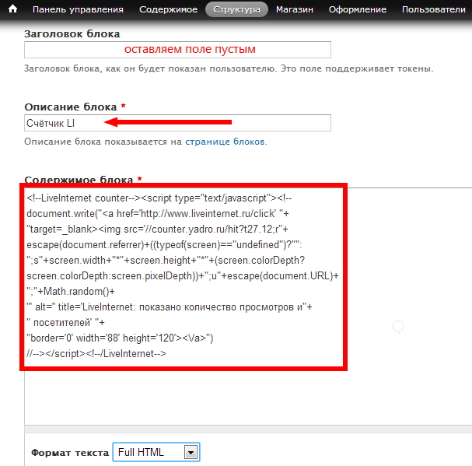
Task: Open Оформление menu item
Action: pyautogui.click(x=358, y=9)
